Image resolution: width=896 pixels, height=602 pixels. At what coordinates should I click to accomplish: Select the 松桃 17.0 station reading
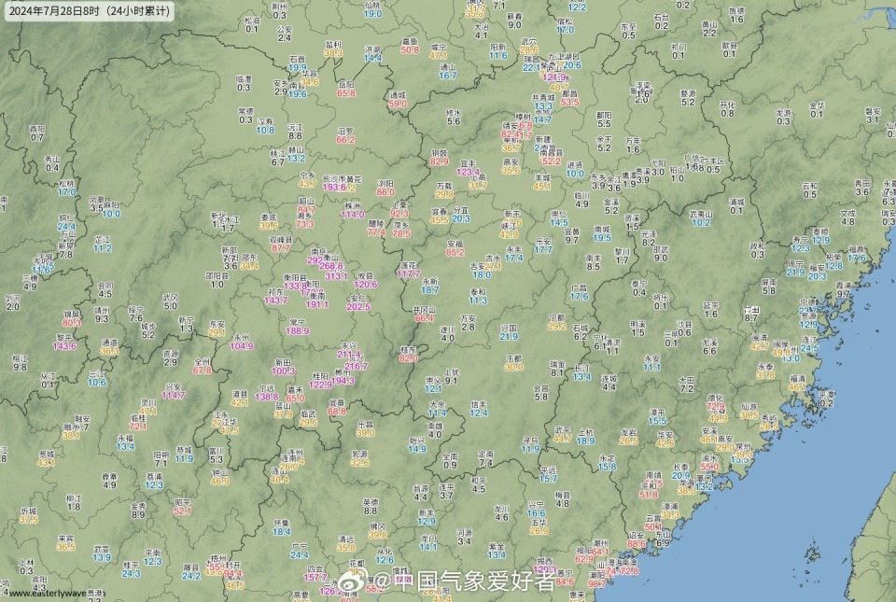(66, 188)
